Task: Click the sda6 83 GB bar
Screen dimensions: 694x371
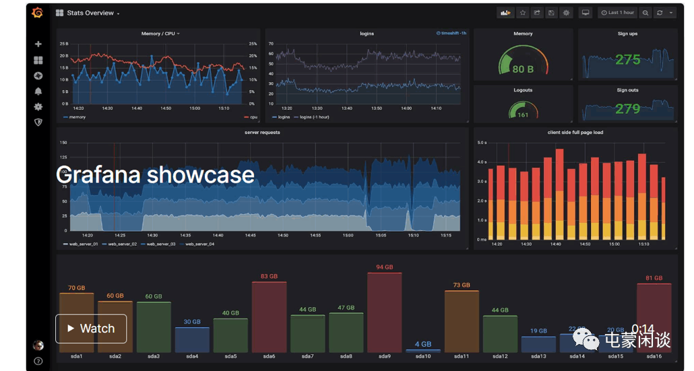Action: 269,317
